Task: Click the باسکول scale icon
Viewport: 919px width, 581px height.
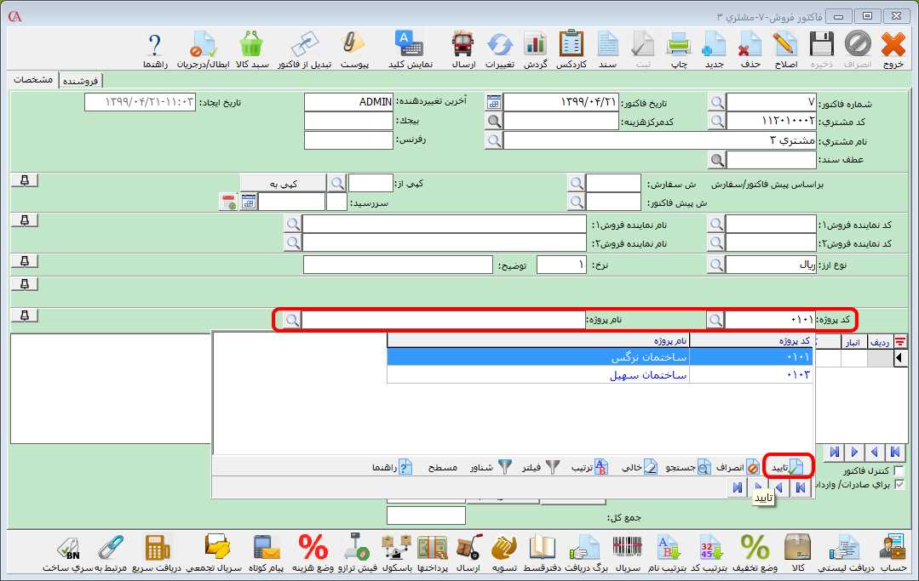Action: click(397, 546)
